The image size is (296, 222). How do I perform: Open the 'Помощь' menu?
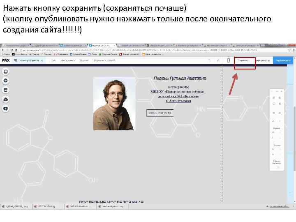84,60
